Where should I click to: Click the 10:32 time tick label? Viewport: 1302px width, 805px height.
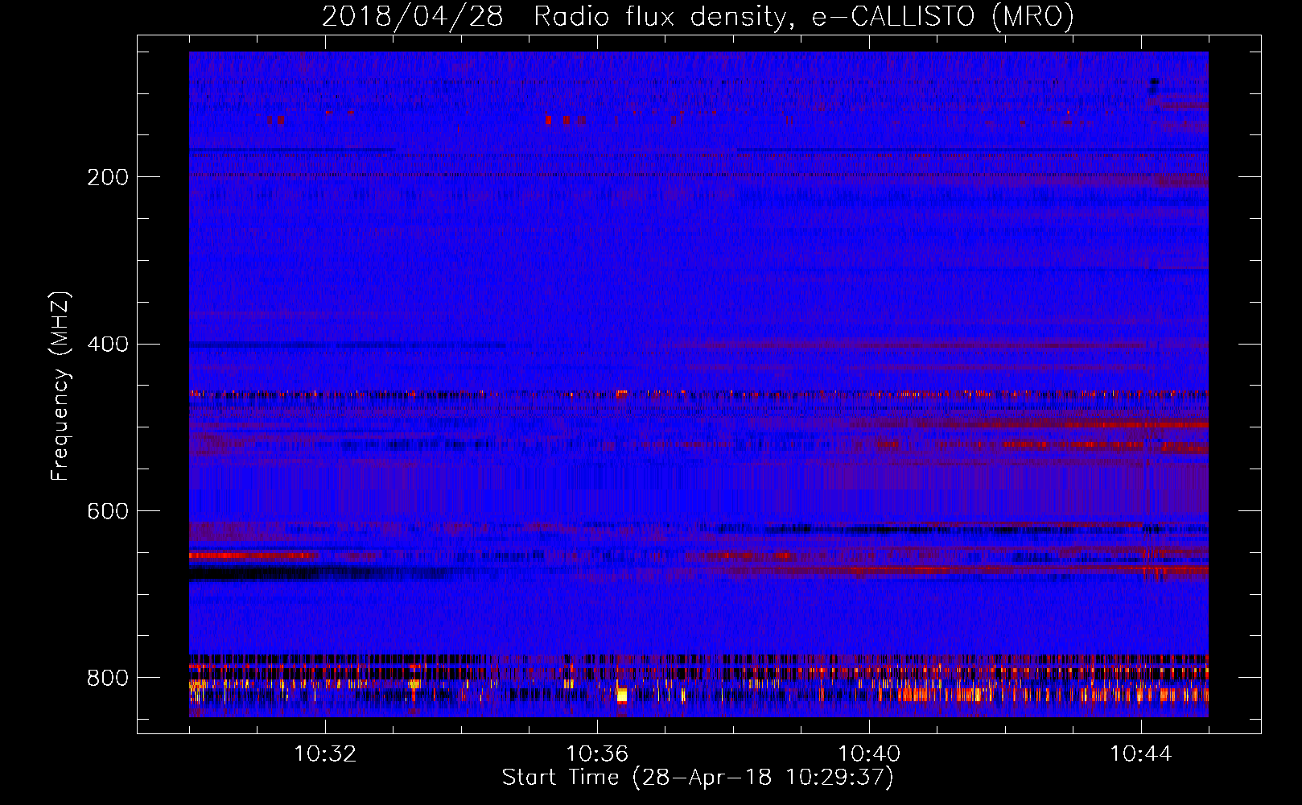pyautogui.click(x=325, y=754)
